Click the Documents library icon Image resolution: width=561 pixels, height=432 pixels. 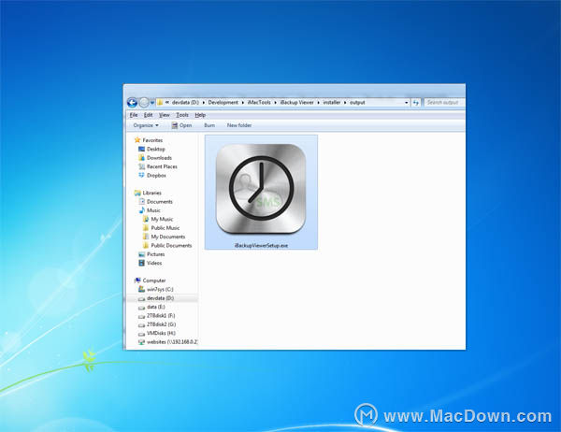pos(142,201)
